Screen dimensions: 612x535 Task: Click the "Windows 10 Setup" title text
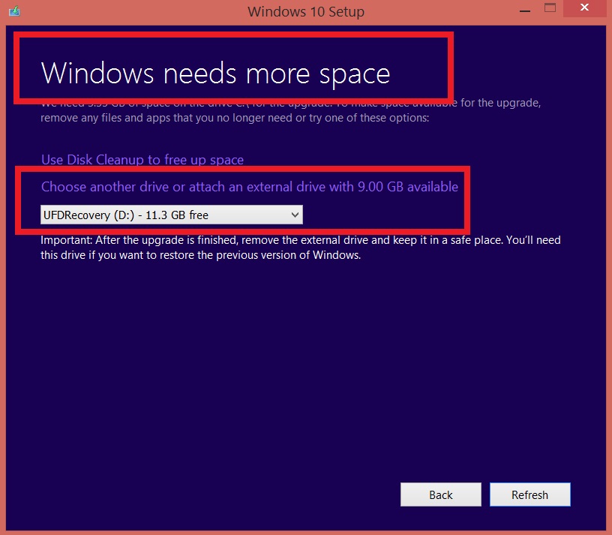coord(305,12)
